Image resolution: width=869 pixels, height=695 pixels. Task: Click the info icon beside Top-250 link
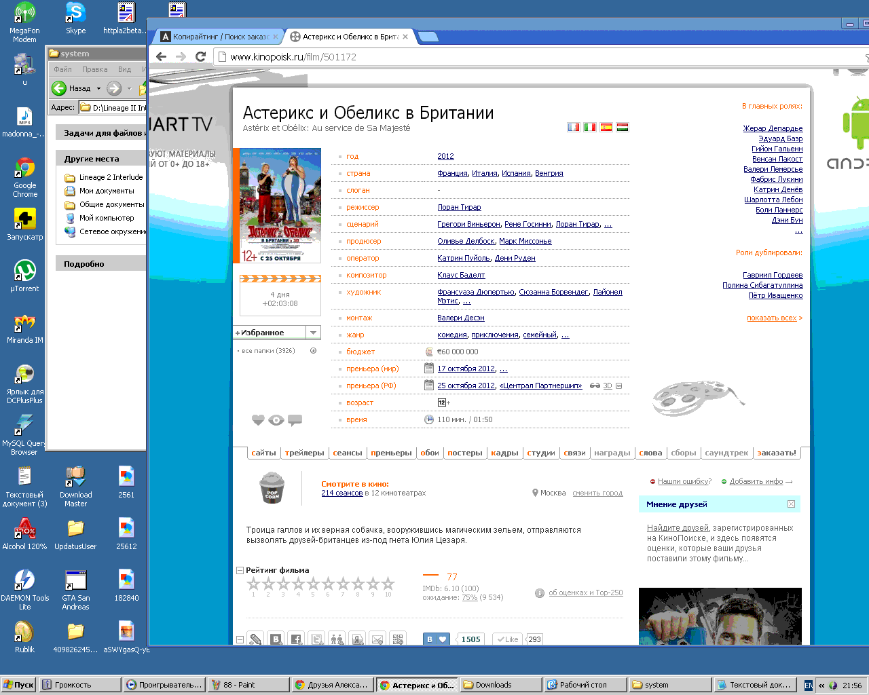click(x=540, y=593)
